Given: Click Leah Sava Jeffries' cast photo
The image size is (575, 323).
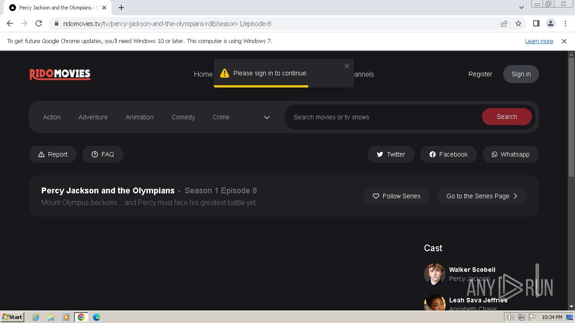Looking at the screenshot, I should coord(435,302).
